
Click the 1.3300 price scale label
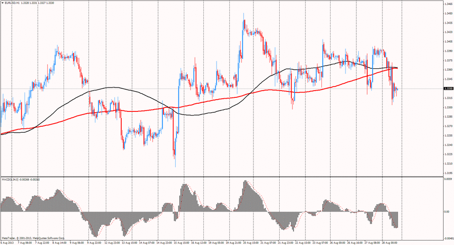pyautogui.click(x=449, y=107)
